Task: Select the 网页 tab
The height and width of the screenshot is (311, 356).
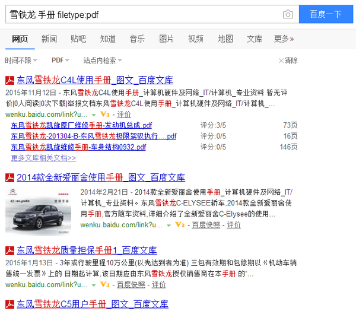Action: (x=20, y=39)
